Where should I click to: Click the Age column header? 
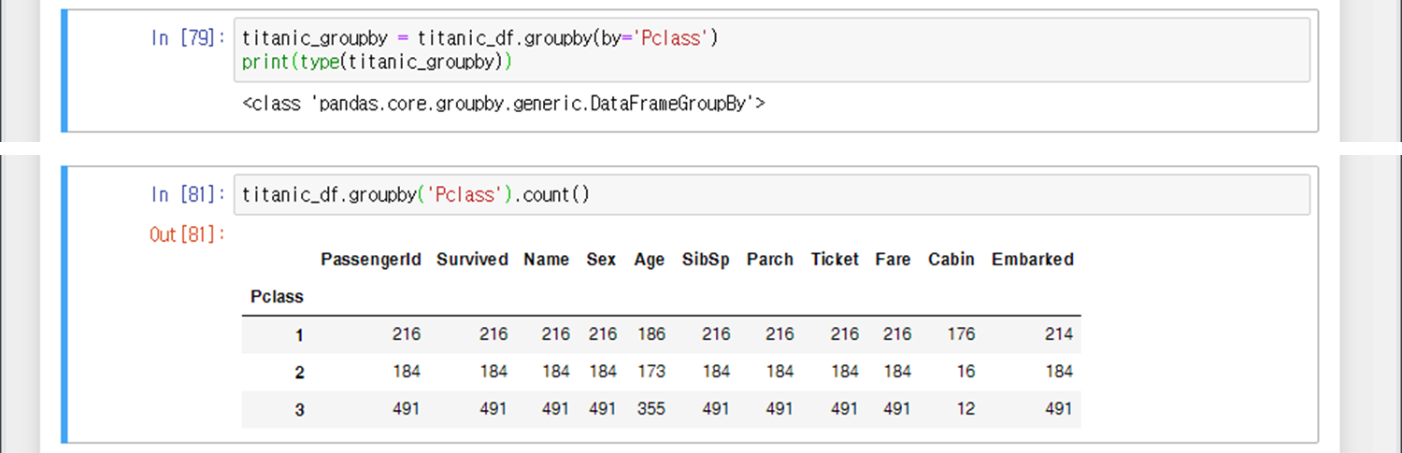point(649,260)
